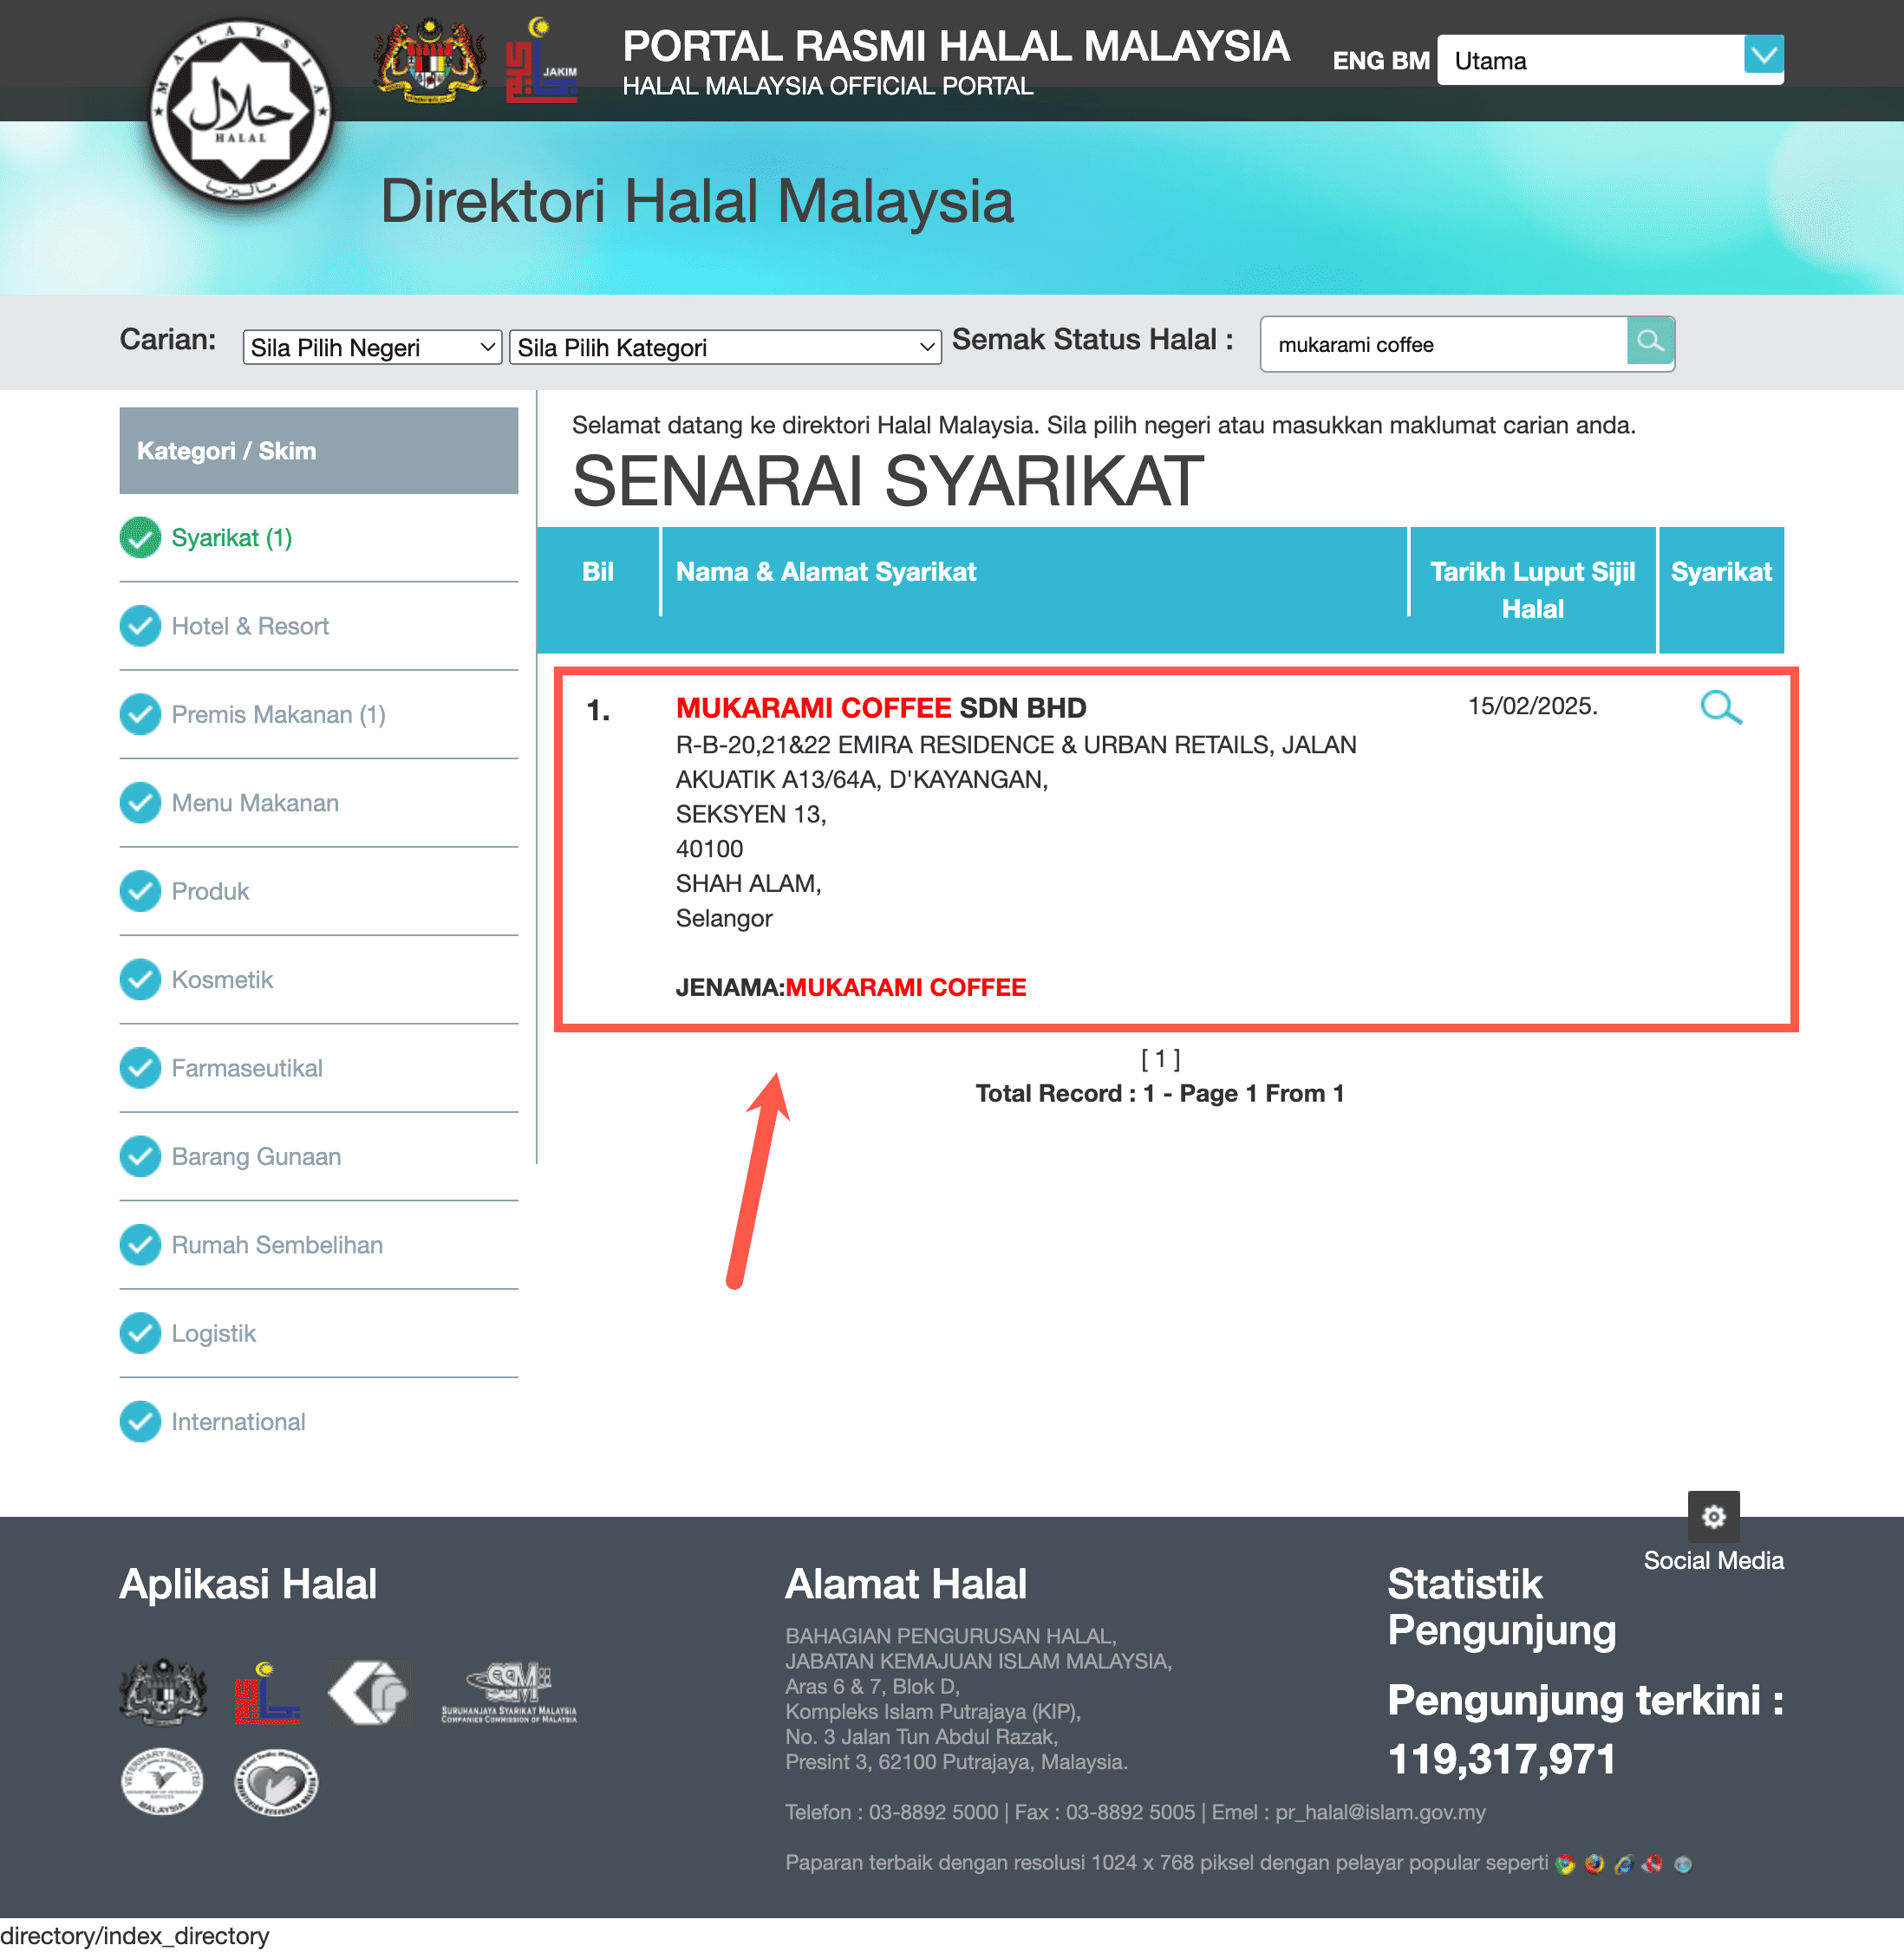1904x1952 pixels.
Task: Click the checkmark icon beside Hotel & Resort
Action: [x=140, y=626]
